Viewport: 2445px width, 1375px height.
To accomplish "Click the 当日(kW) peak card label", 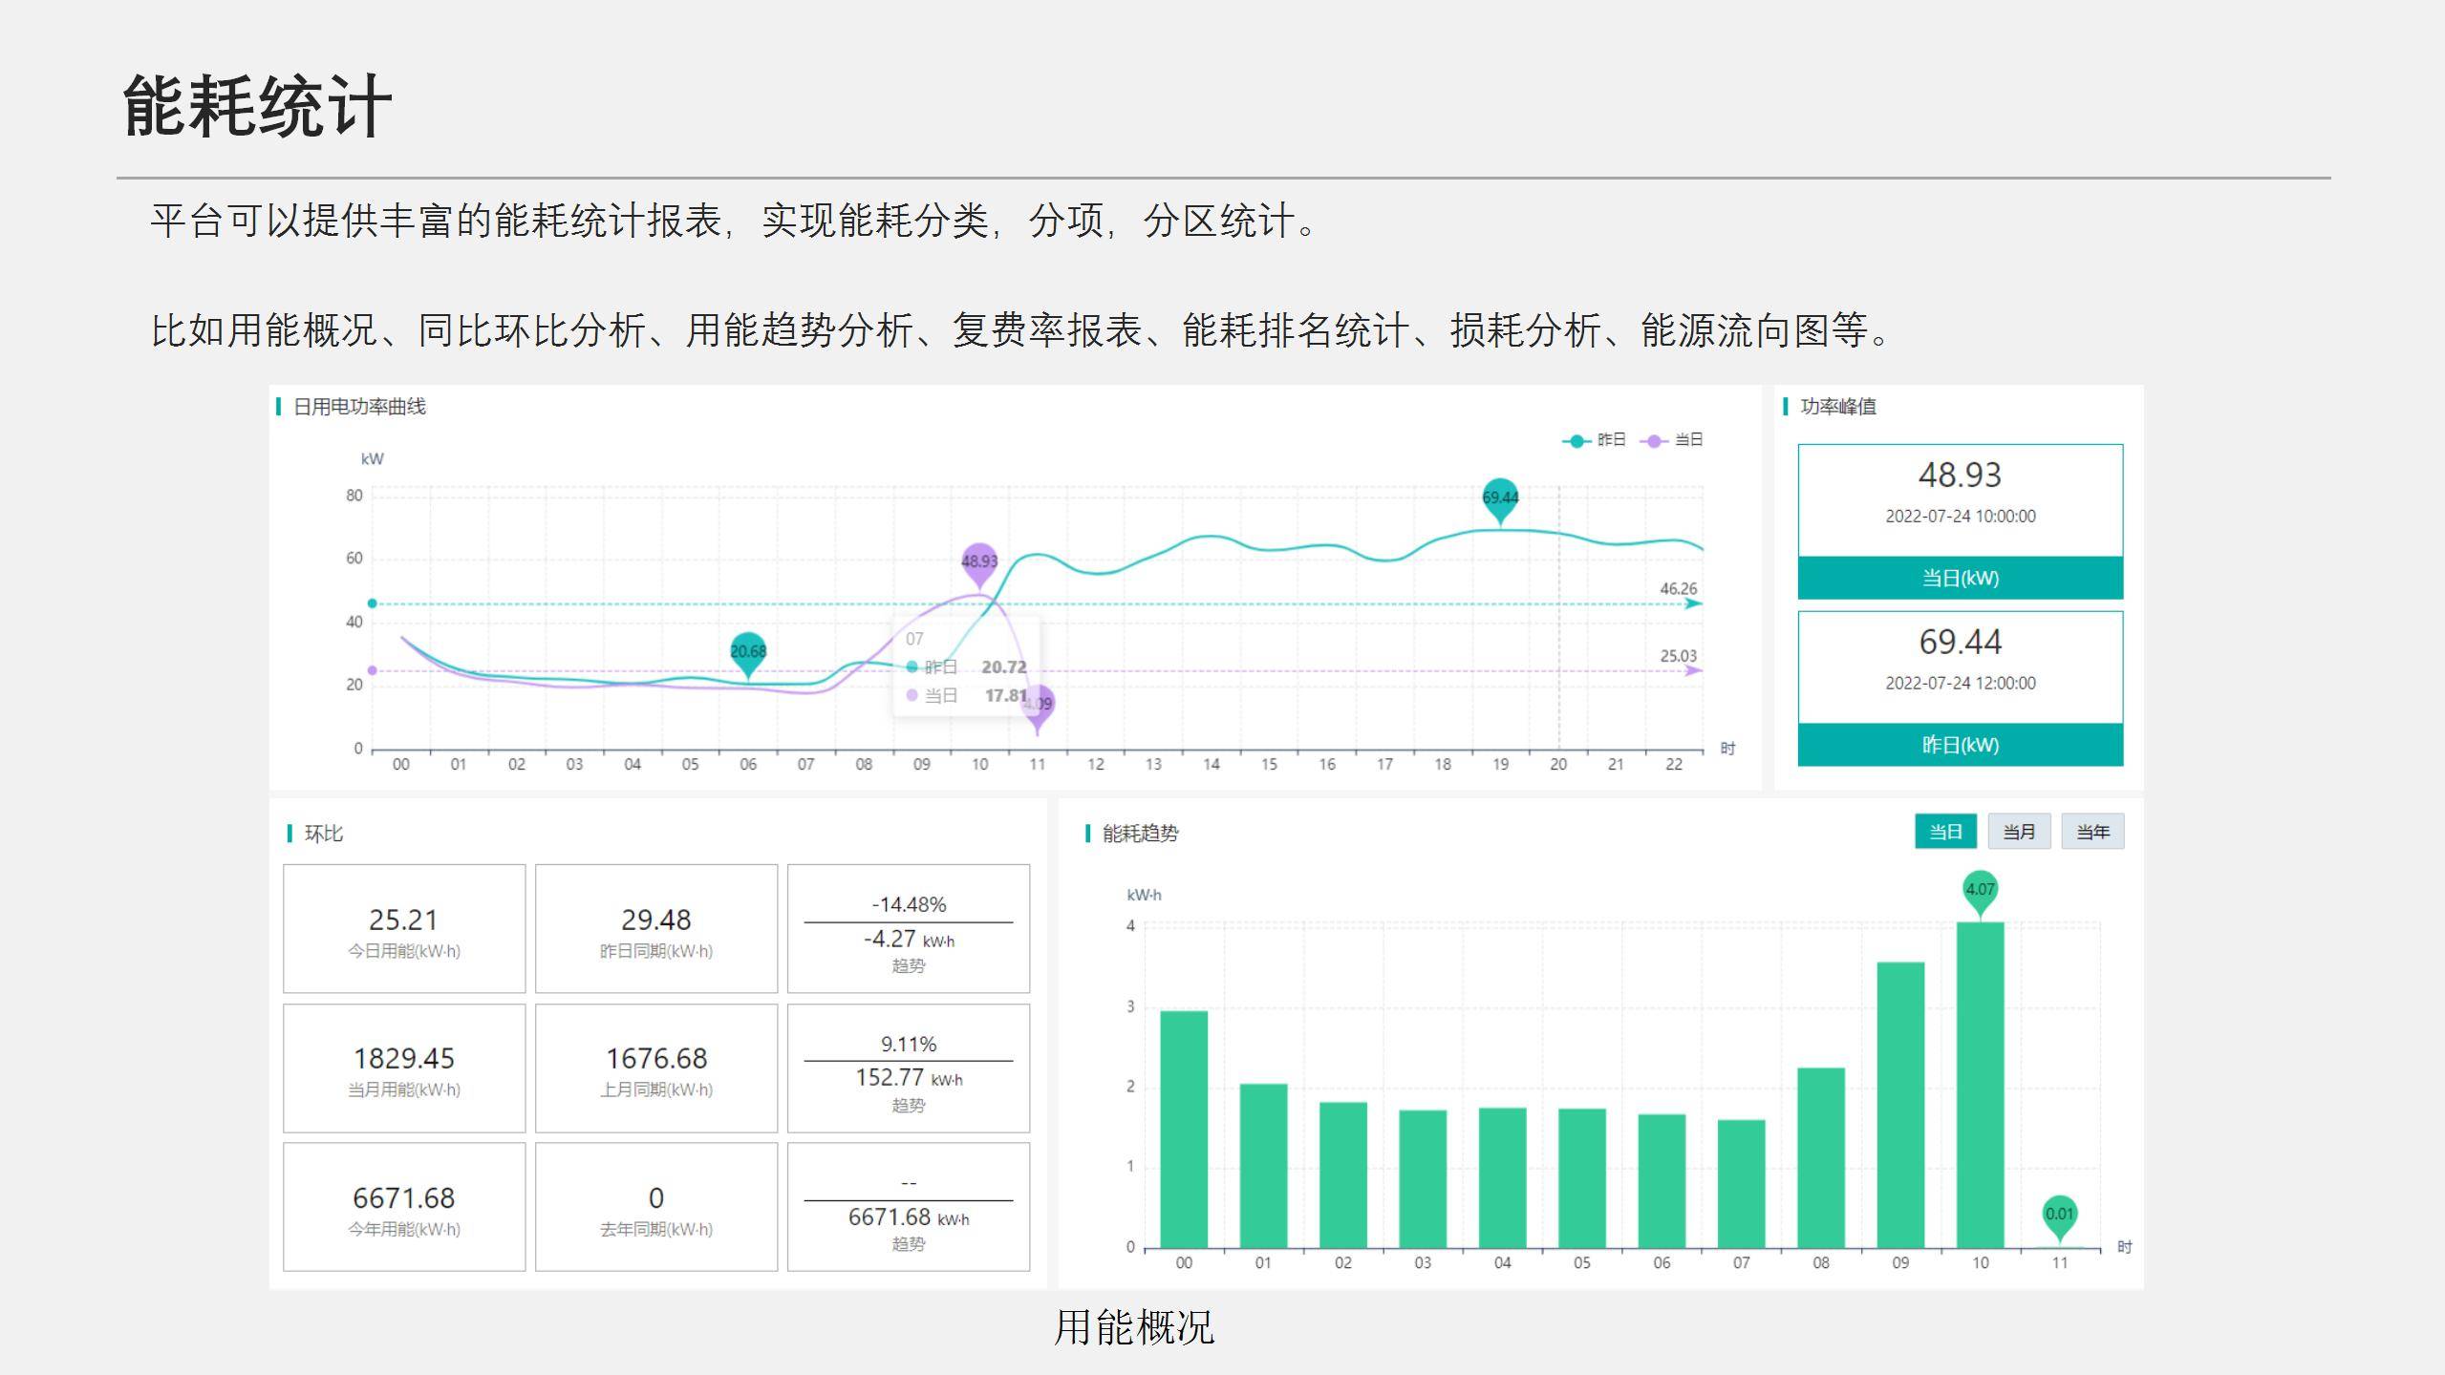I will click(x=1960, y=578).
